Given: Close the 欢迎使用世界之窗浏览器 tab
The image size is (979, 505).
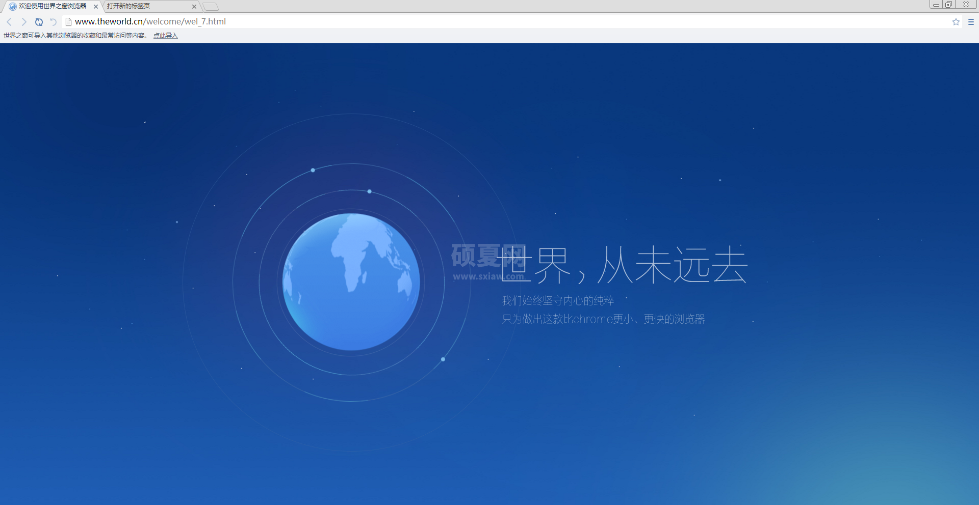Looking at the screenshot, I should point(95,7).
